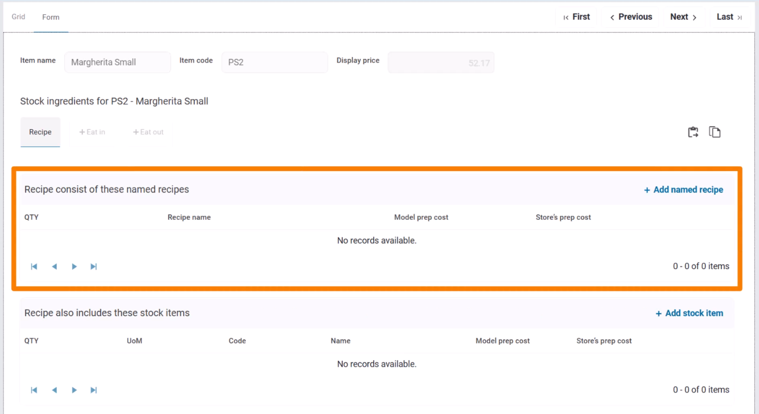Go to last page of named recipes grid
The height and width of the screenshot is (414, 759).
point(94,266)
